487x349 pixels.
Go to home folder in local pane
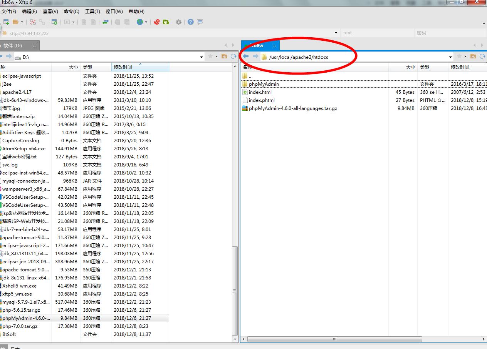(x=224, y=57)
